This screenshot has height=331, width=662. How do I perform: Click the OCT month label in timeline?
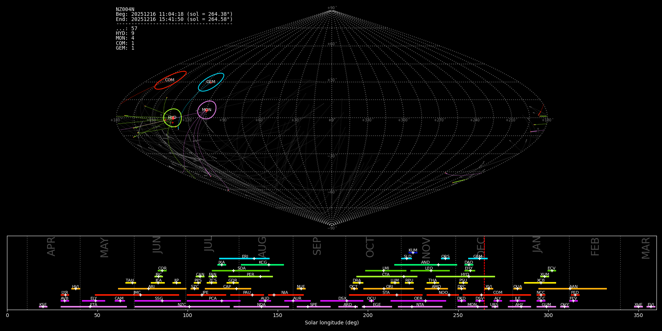coord(370,247)
